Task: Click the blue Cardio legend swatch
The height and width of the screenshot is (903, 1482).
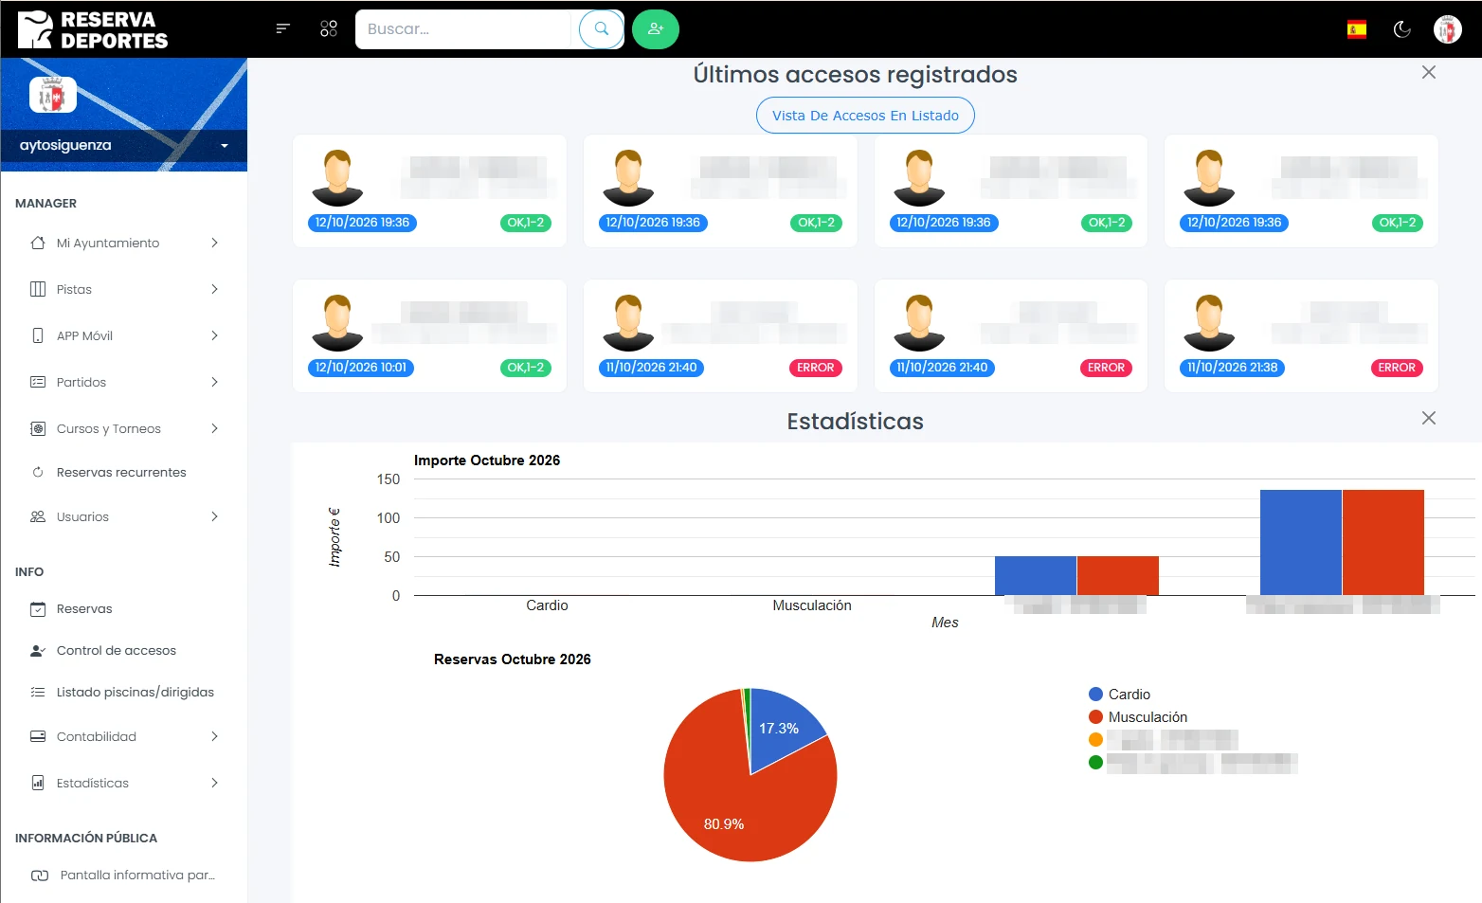Action: coord(1095,695)
